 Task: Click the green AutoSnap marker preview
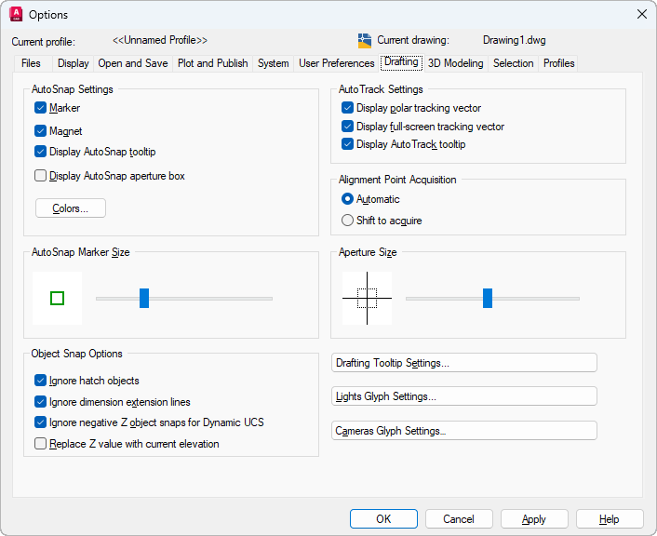click(57, 298)
